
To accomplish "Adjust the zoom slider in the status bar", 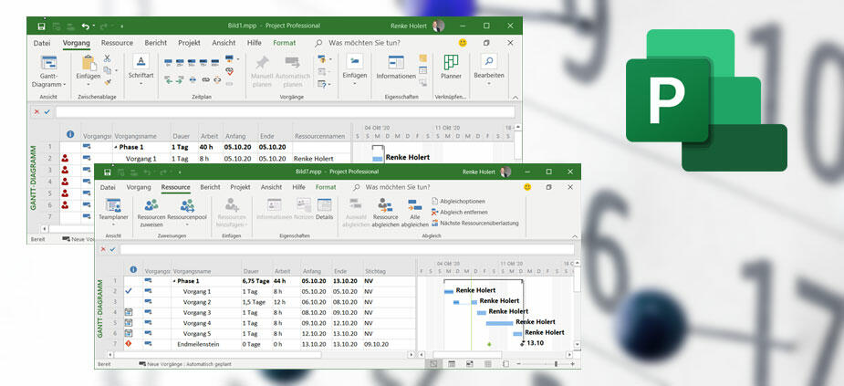I will (556, 364).
